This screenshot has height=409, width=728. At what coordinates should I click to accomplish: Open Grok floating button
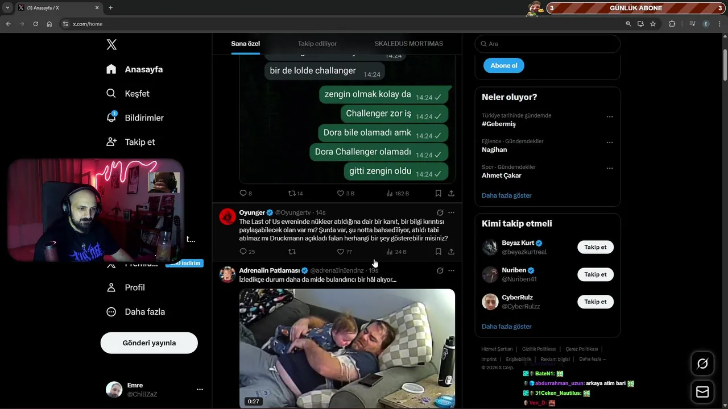pyautogui.click(x=702, y=364)
